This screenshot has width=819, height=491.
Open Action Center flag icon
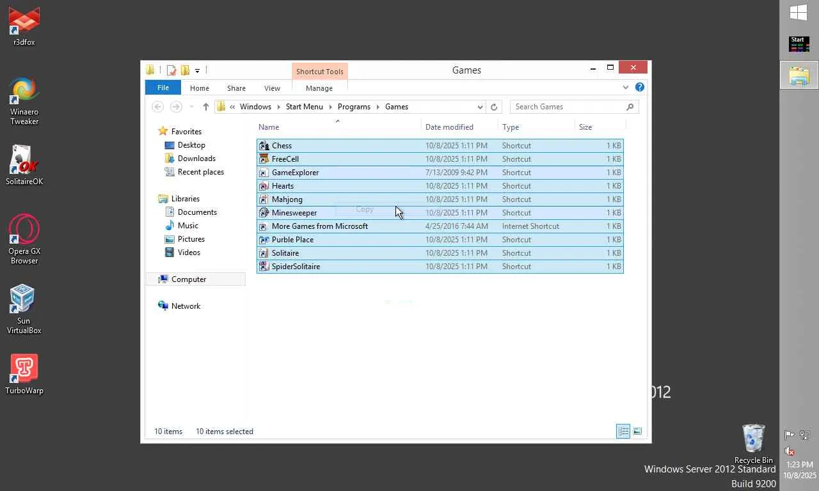tap(789, 435)
